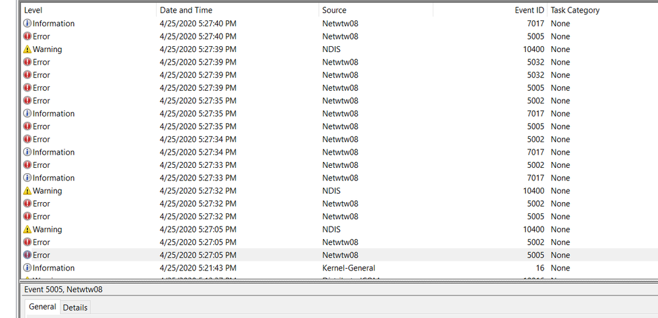This screenshot has width=658, height=318.
Task: Click the Netwtw08 source of 5:27:05 PM event 5002
Action: tap(341, 242)
